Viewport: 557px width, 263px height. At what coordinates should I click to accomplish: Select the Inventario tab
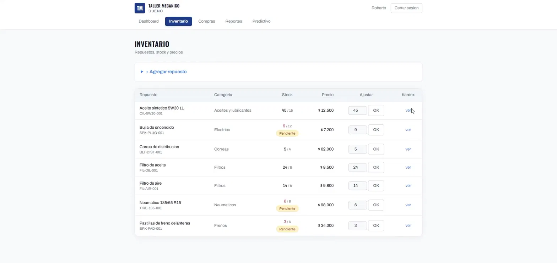178,21
